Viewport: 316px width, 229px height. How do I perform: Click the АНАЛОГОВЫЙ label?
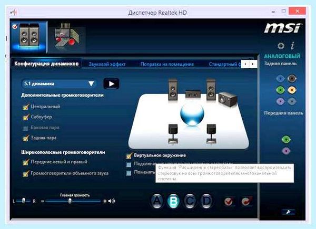[x=282, y=56]
